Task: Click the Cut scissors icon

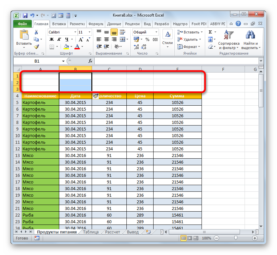Action: tap(36, 32)
